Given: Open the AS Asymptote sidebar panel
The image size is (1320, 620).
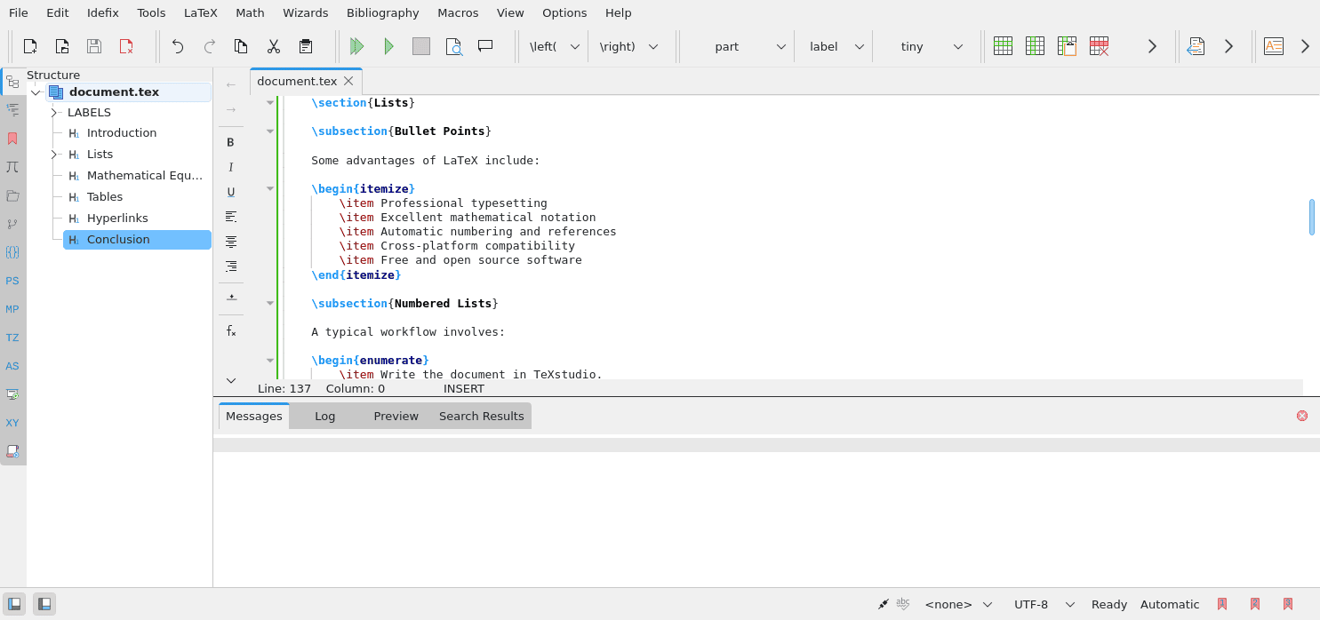Looking at the screenshot, I should tap(12, 366).
